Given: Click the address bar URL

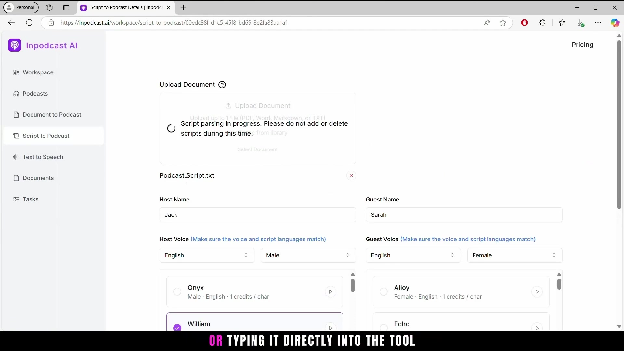Looking at the screenshot, I should 174,23.
